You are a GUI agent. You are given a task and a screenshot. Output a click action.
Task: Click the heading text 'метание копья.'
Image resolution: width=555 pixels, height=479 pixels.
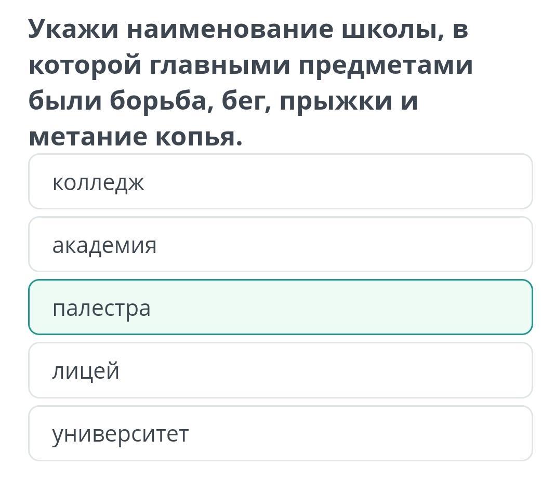136,137
